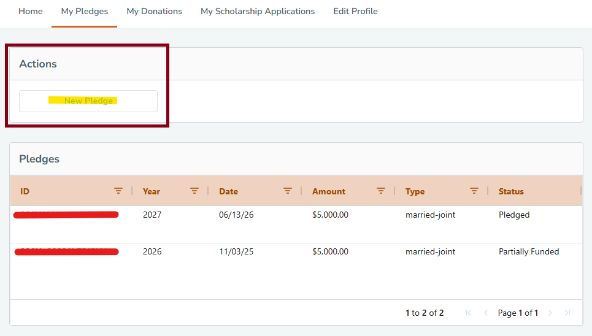Open My Scholarship Applications tab

click(x=258, y=11)
